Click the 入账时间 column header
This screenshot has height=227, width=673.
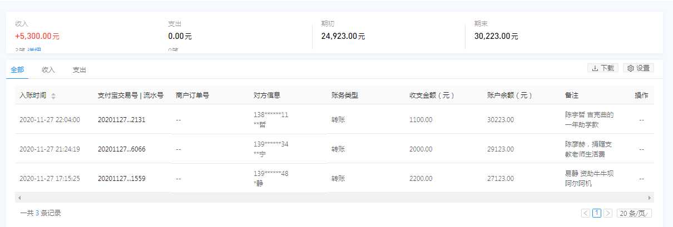pyautogui.click(x=33, y=95)
